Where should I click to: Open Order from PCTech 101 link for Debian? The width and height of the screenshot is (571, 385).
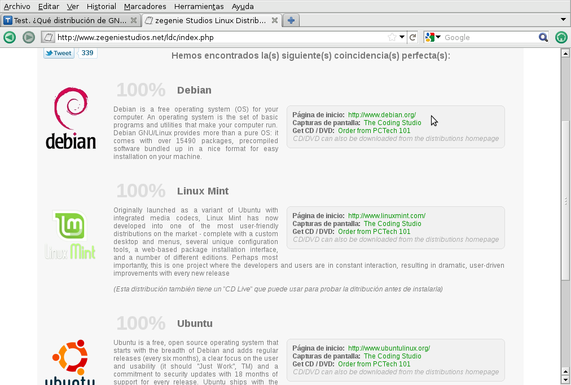tap(374, 131)
